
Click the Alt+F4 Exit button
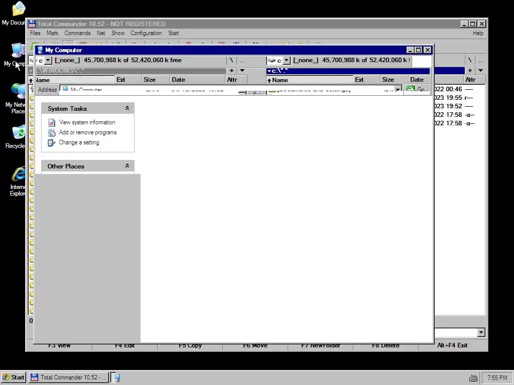pyautogui.click(x=452, y=345)
